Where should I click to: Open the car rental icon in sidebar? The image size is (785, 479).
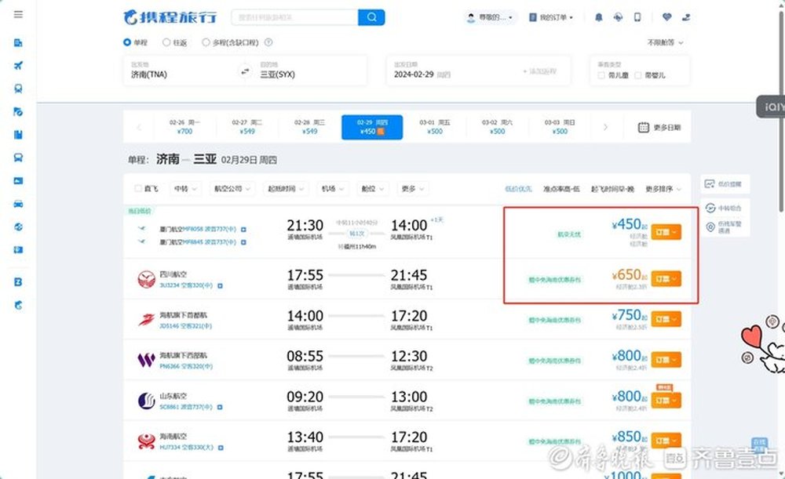(18, 204)
